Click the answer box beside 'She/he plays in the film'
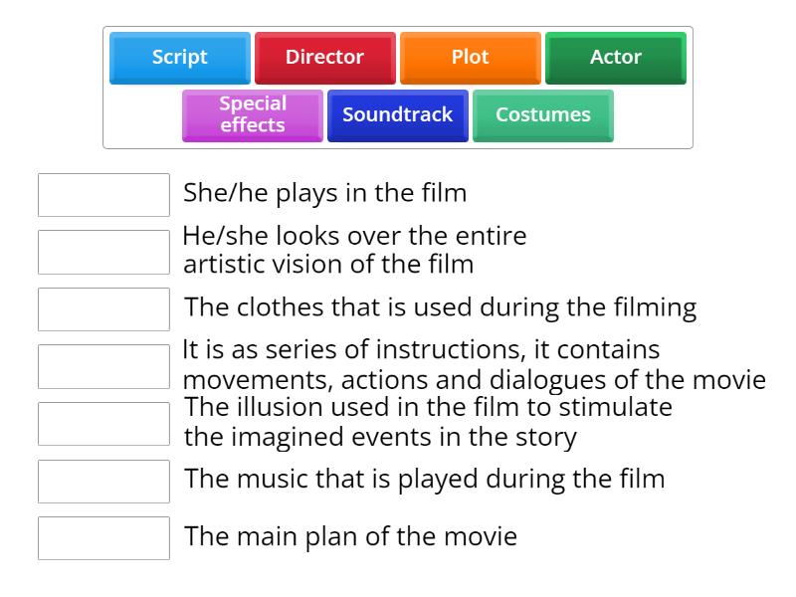 point(103,195)
